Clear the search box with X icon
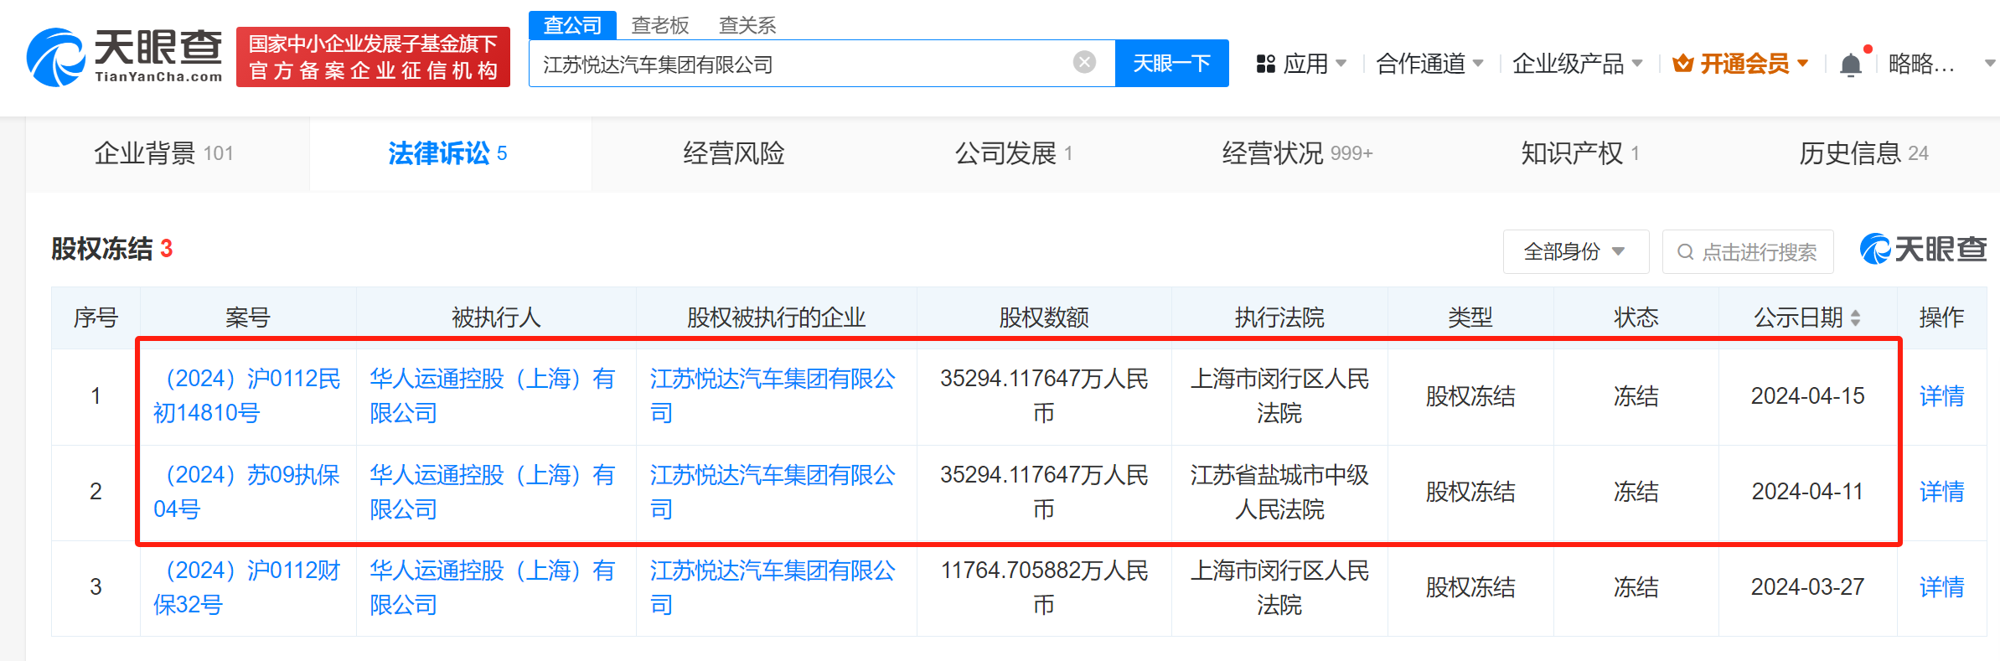This screenshot has height=661, width=2000. pos(1084,62)
